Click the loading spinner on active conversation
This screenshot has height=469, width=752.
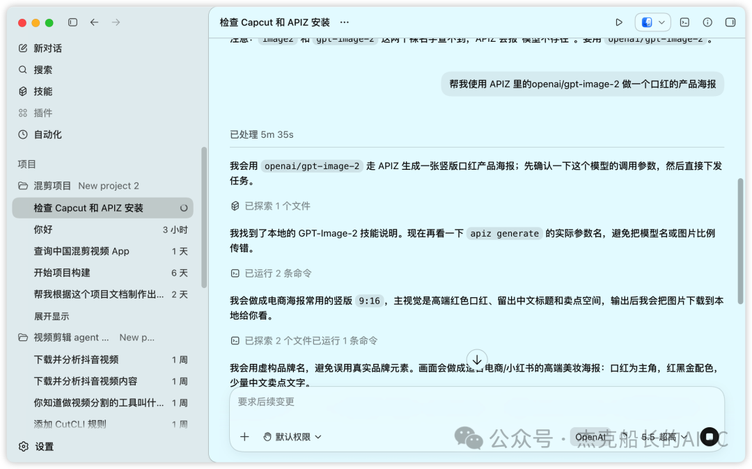pyautogui.click(x=184, y=208)
